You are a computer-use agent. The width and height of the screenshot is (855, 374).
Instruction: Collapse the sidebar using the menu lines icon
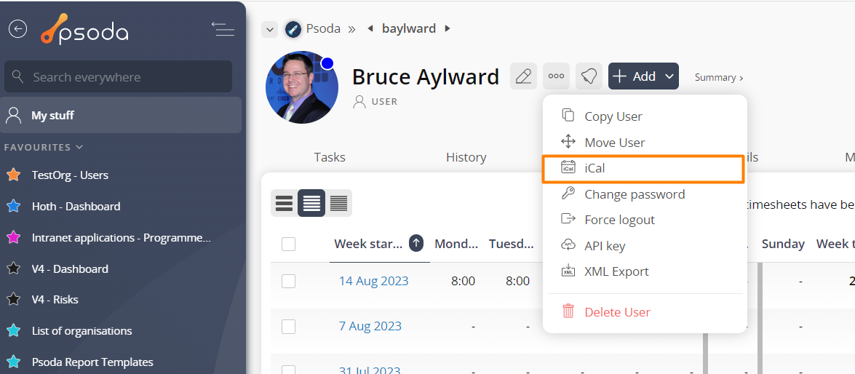[x=223, y=29]
